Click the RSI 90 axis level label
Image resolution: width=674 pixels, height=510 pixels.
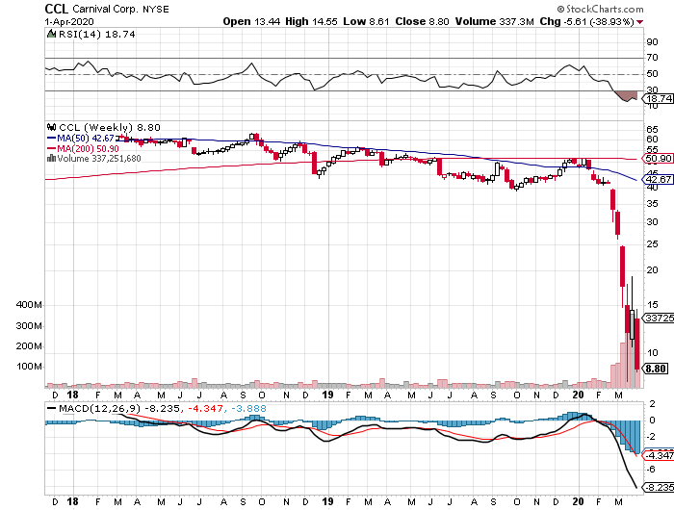click(652, 41)
